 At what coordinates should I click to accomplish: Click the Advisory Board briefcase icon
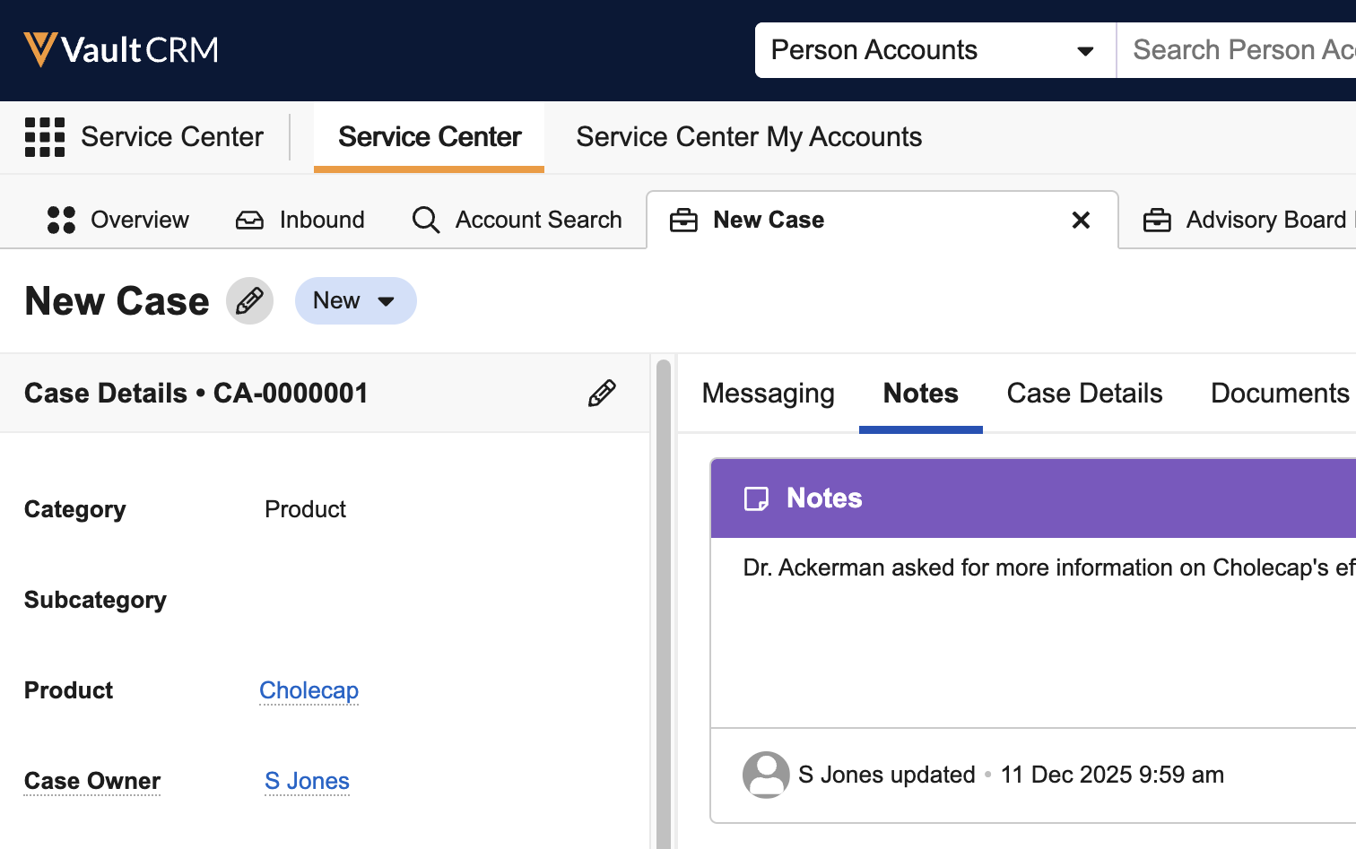coord(1157,220)
